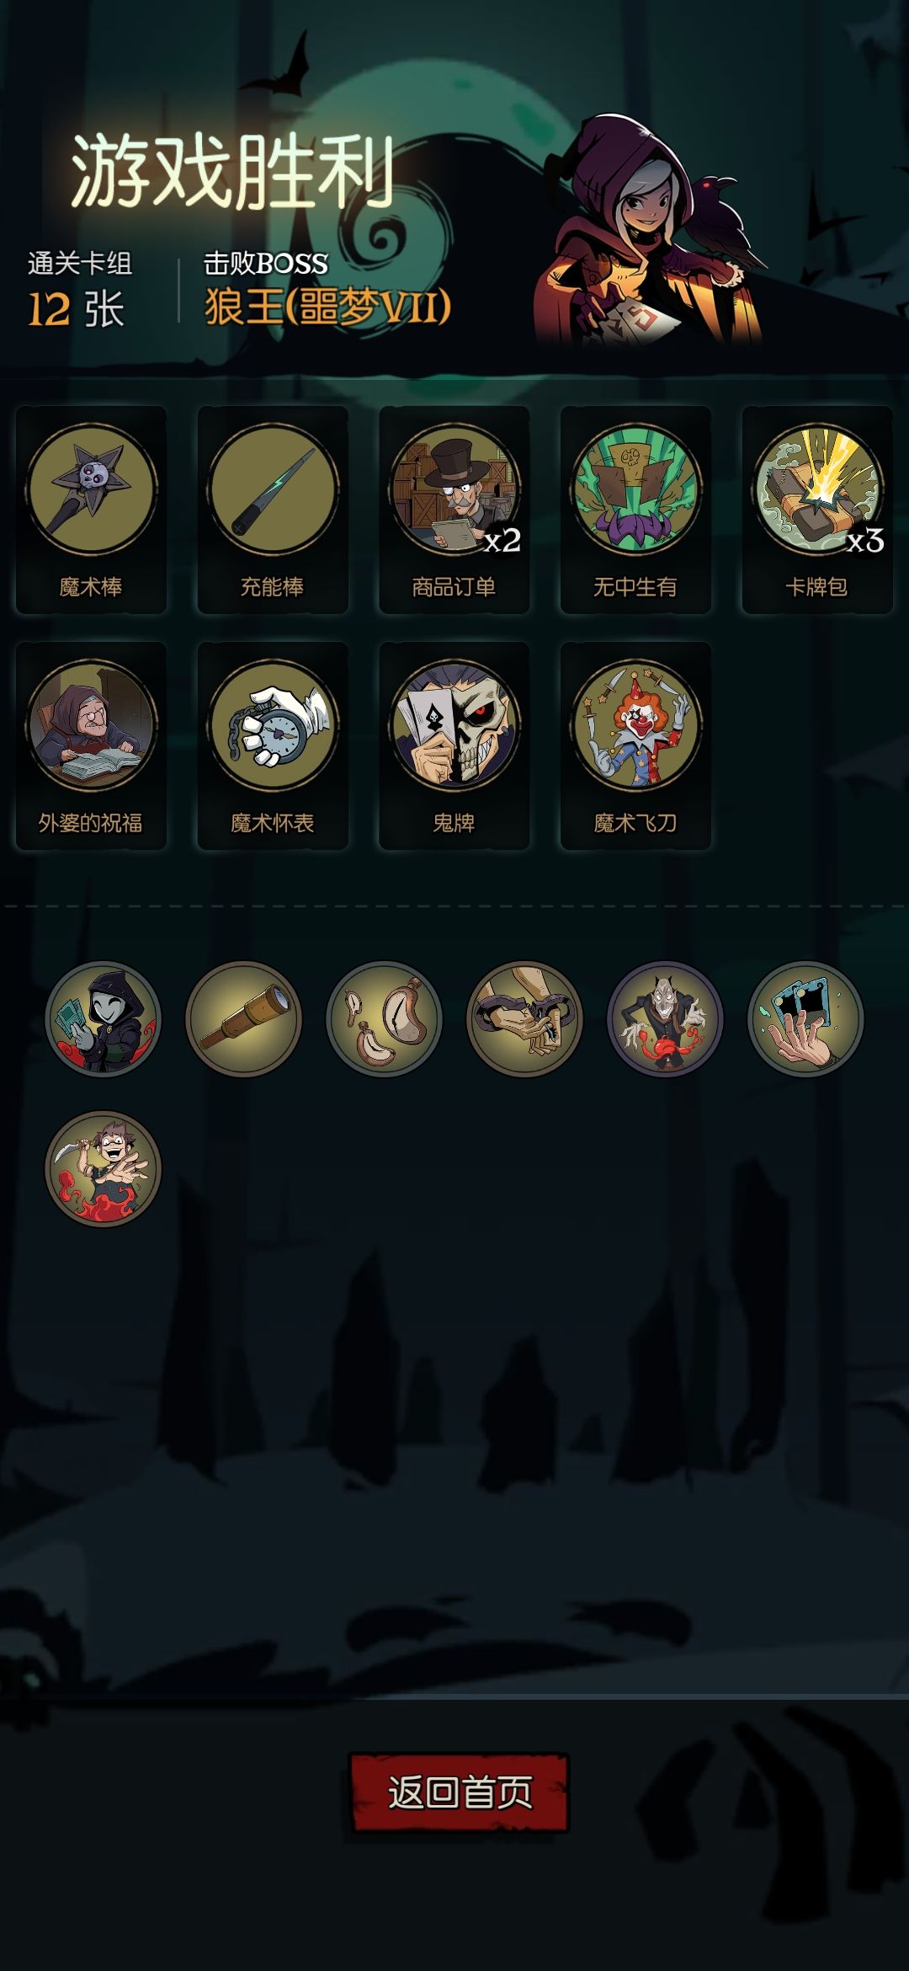Tap the 卡牌包 card with x3
This screenshot has height=1971, width=909.
click(817, 510)
